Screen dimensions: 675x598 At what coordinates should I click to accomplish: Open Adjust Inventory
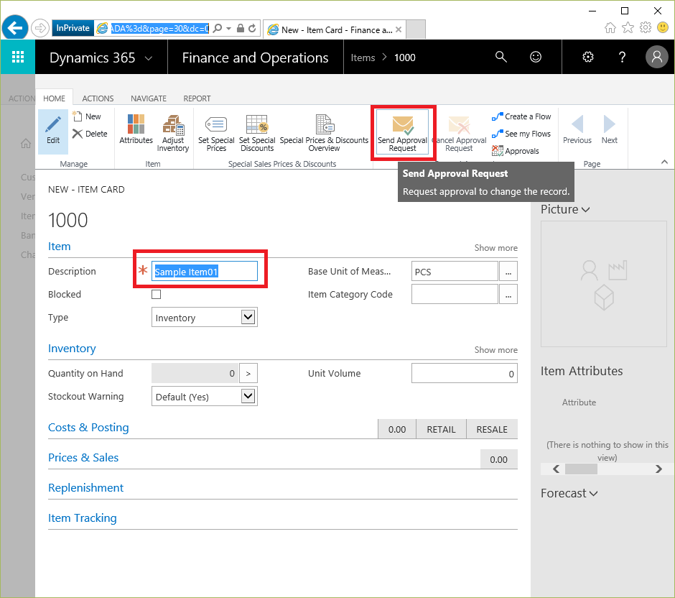pyautogui.click(x=173, y=133)
